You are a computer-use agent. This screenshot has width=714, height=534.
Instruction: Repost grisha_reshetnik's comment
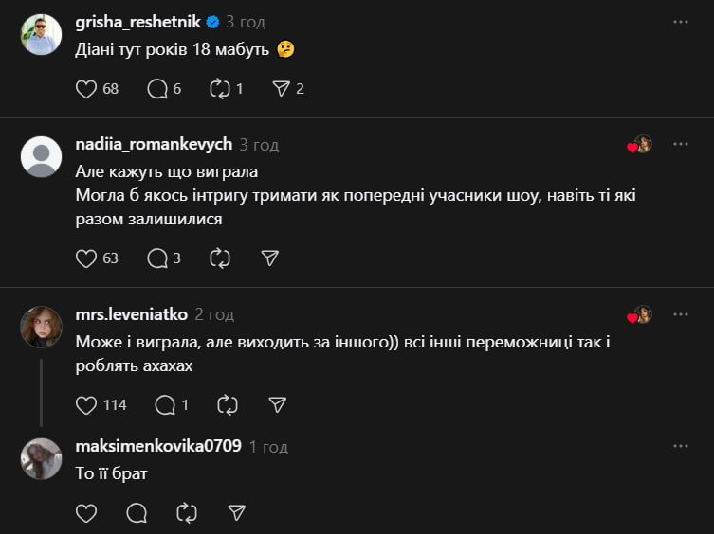(220, 89)
